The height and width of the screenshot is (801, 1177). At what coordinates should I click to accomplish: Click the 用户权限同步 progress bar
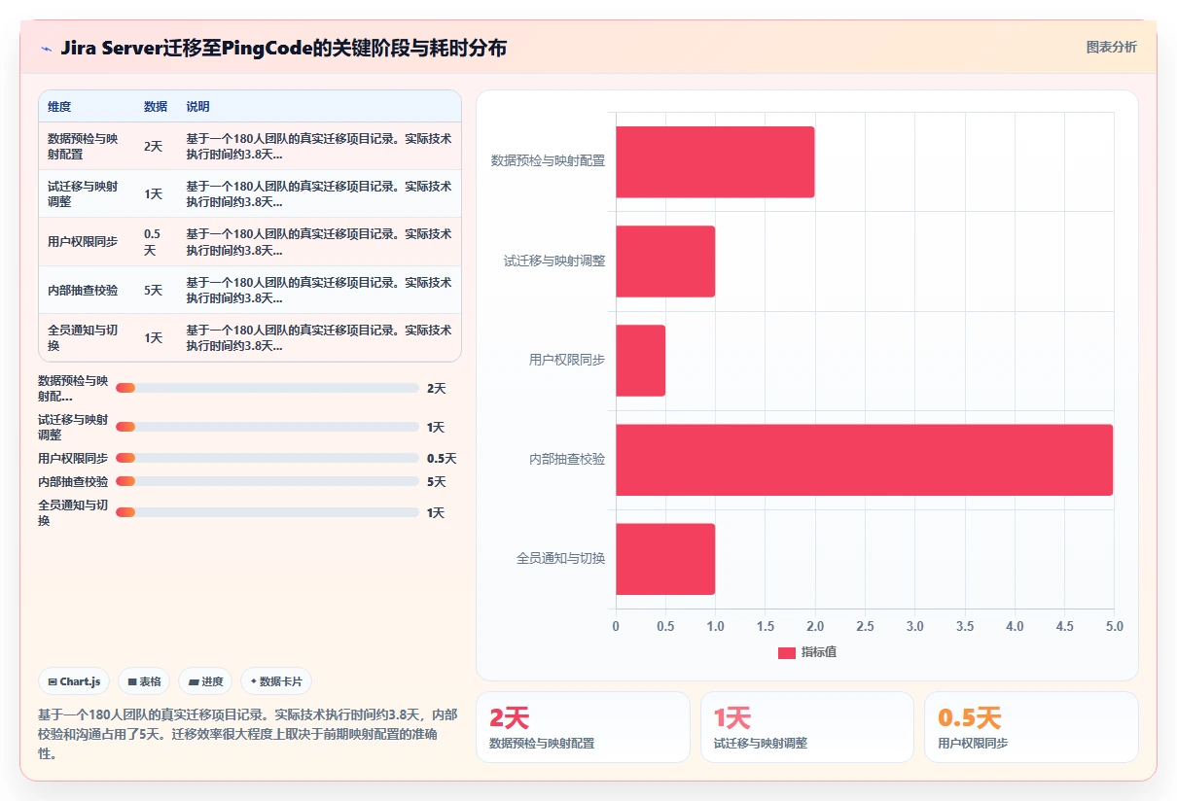(x=267, y=458)
